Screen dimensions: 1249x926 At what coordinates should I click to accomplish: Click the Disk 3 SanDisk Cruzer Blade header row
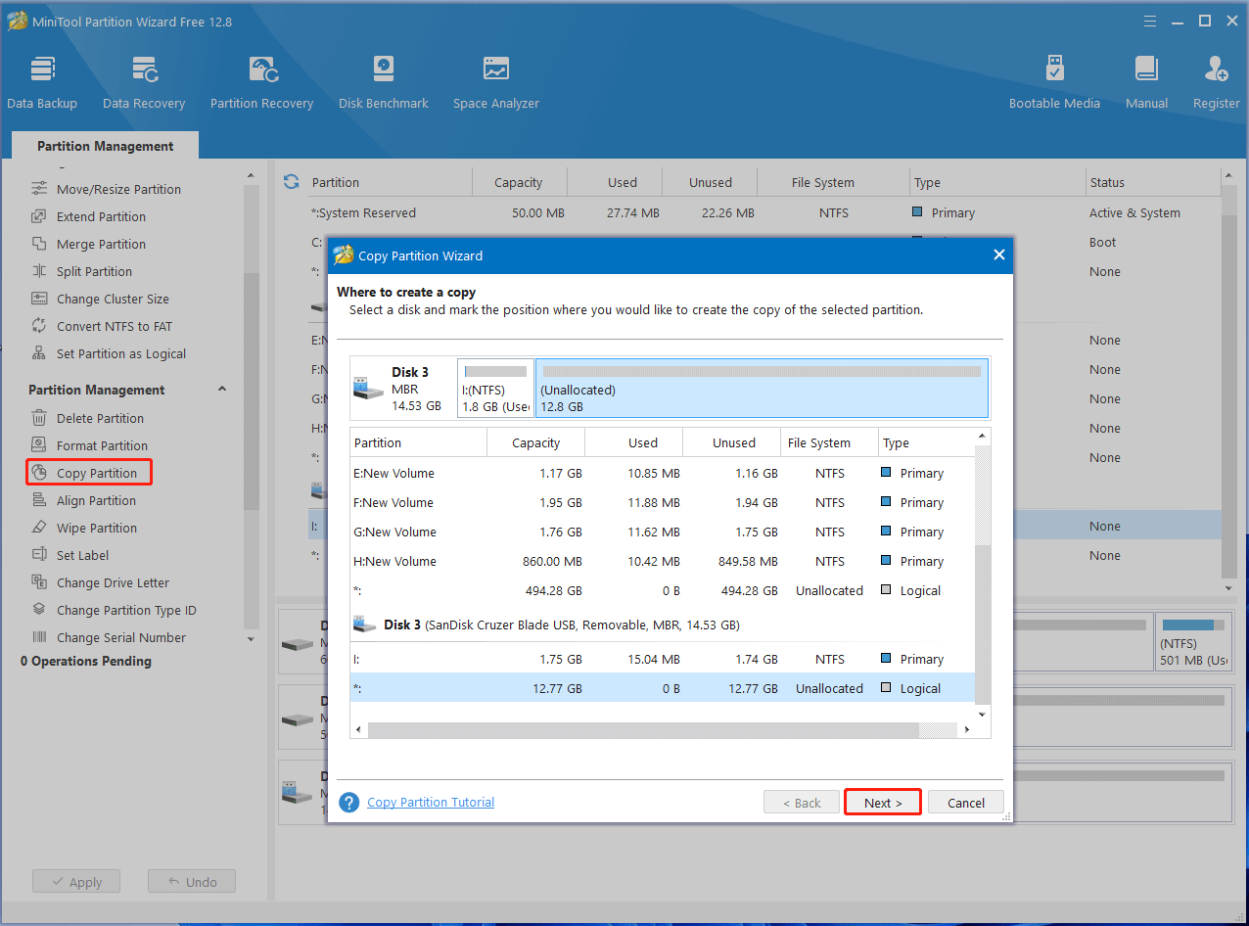(x=663, y=625)
